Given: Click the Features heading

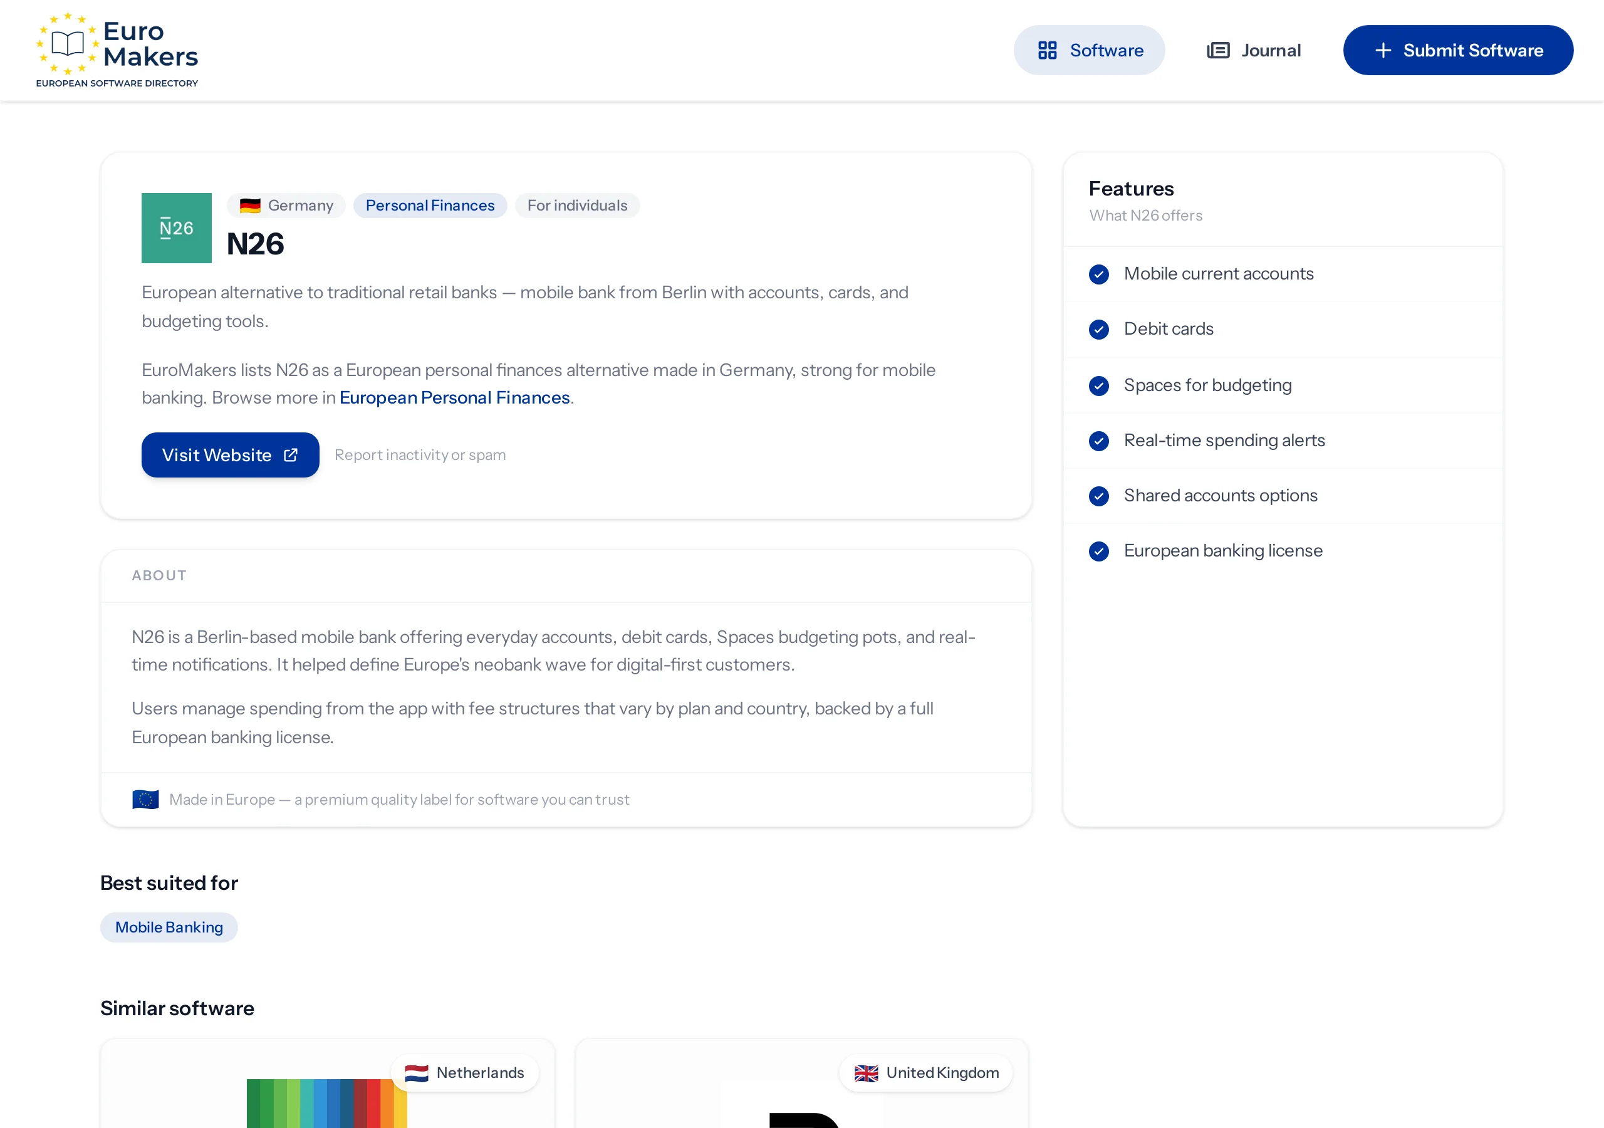Looking at the screenshot, I should coord(1131,189).
